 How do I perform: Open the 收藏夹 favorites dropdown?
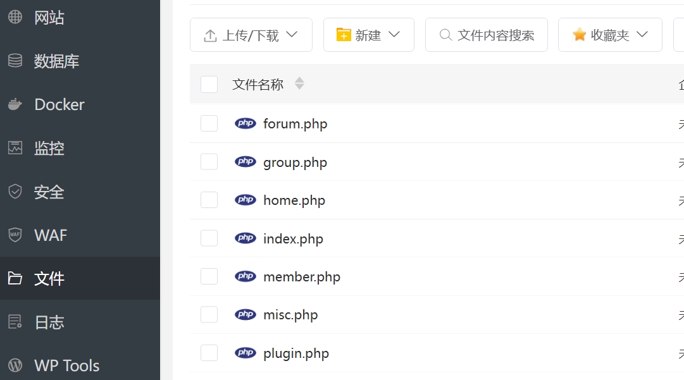pyautogui.click(x=610, y=35)
